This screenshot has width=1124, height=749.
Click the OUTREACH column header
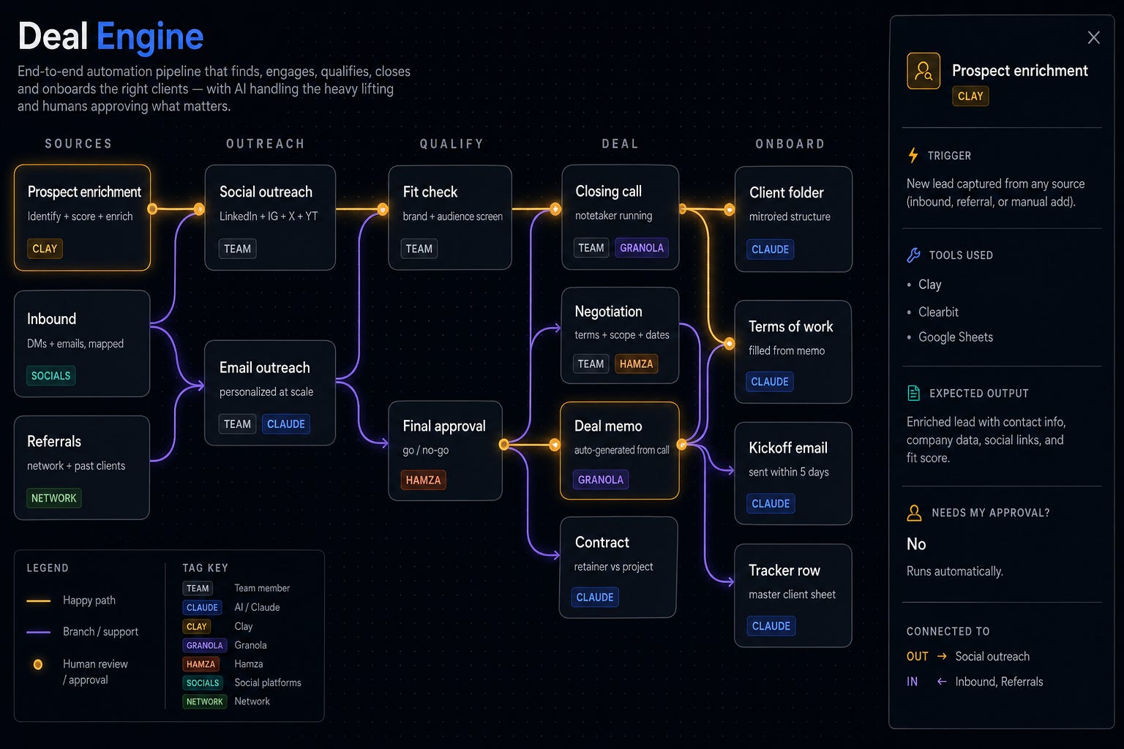(x=266, y=143)
